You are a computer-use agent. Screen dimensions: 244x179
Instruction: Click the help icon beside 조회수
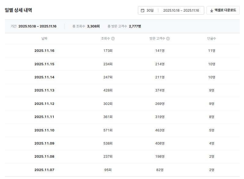(x=113, y=39)
